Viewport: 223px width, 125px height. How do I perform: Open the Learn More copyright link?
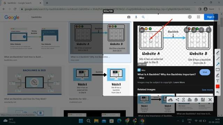179,82
